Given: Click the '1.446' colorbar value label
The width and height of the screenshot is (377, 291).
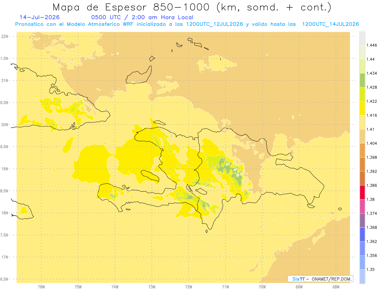Looking at the screenshot, I should pyautogui.click(x=372, y=45).
